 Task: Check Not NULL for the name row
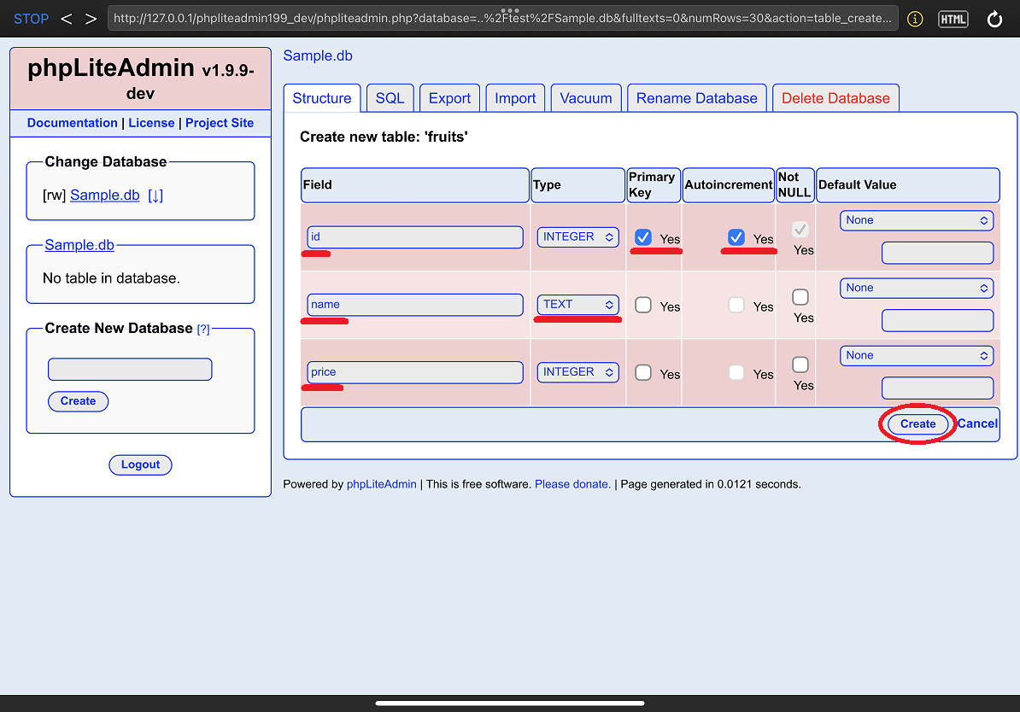[800, 297]
